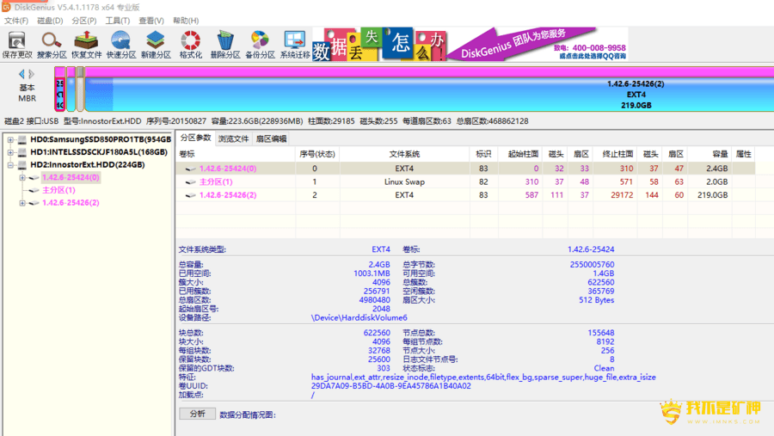The width and height of the screenshot is (774, 436).
Task: Click Delete Partition (删除分区) icon
Action: pyautogui.click(x=225, y=45)
